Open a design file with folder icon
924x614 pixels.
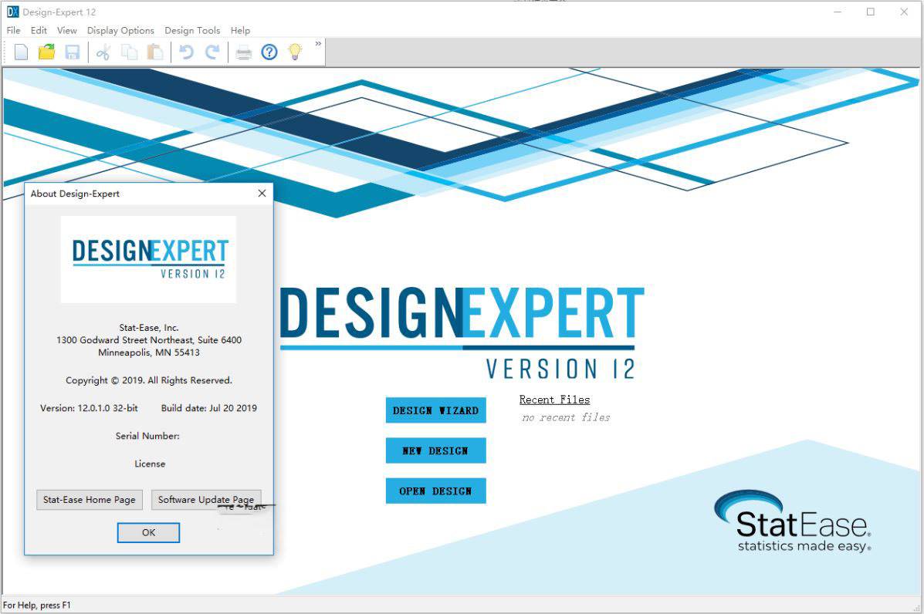click(46, 52)
